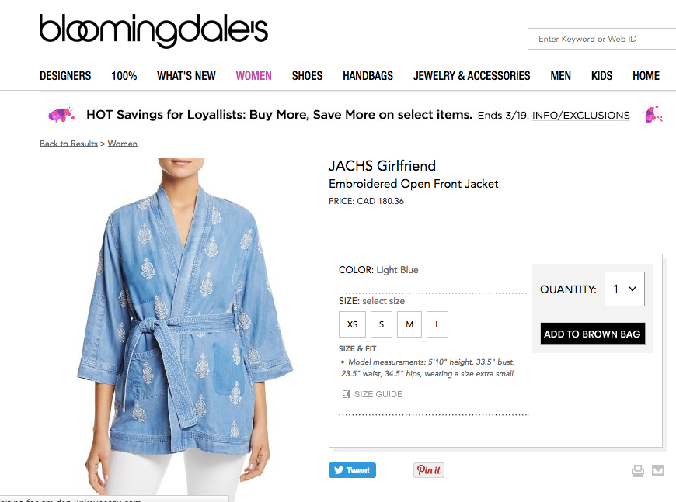Select size XS
The width and height of the screenshot is (676, 502).
(x=352, y=324)
